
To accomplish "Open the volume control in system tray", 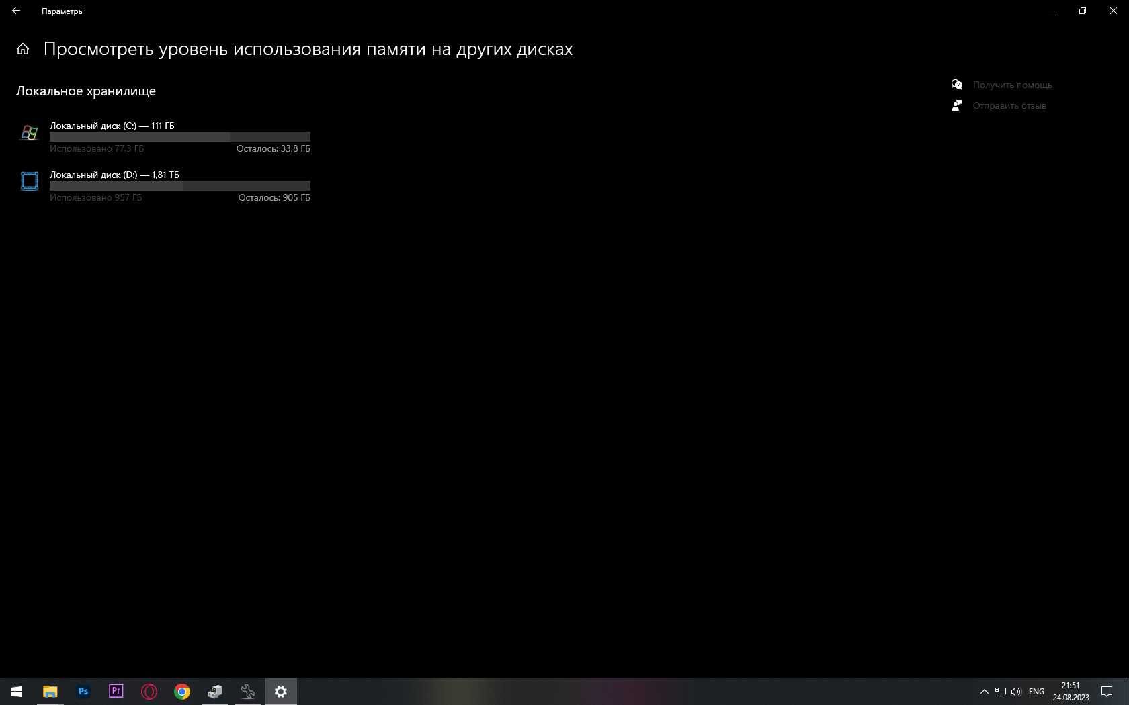I will [x=1016, y=692].
